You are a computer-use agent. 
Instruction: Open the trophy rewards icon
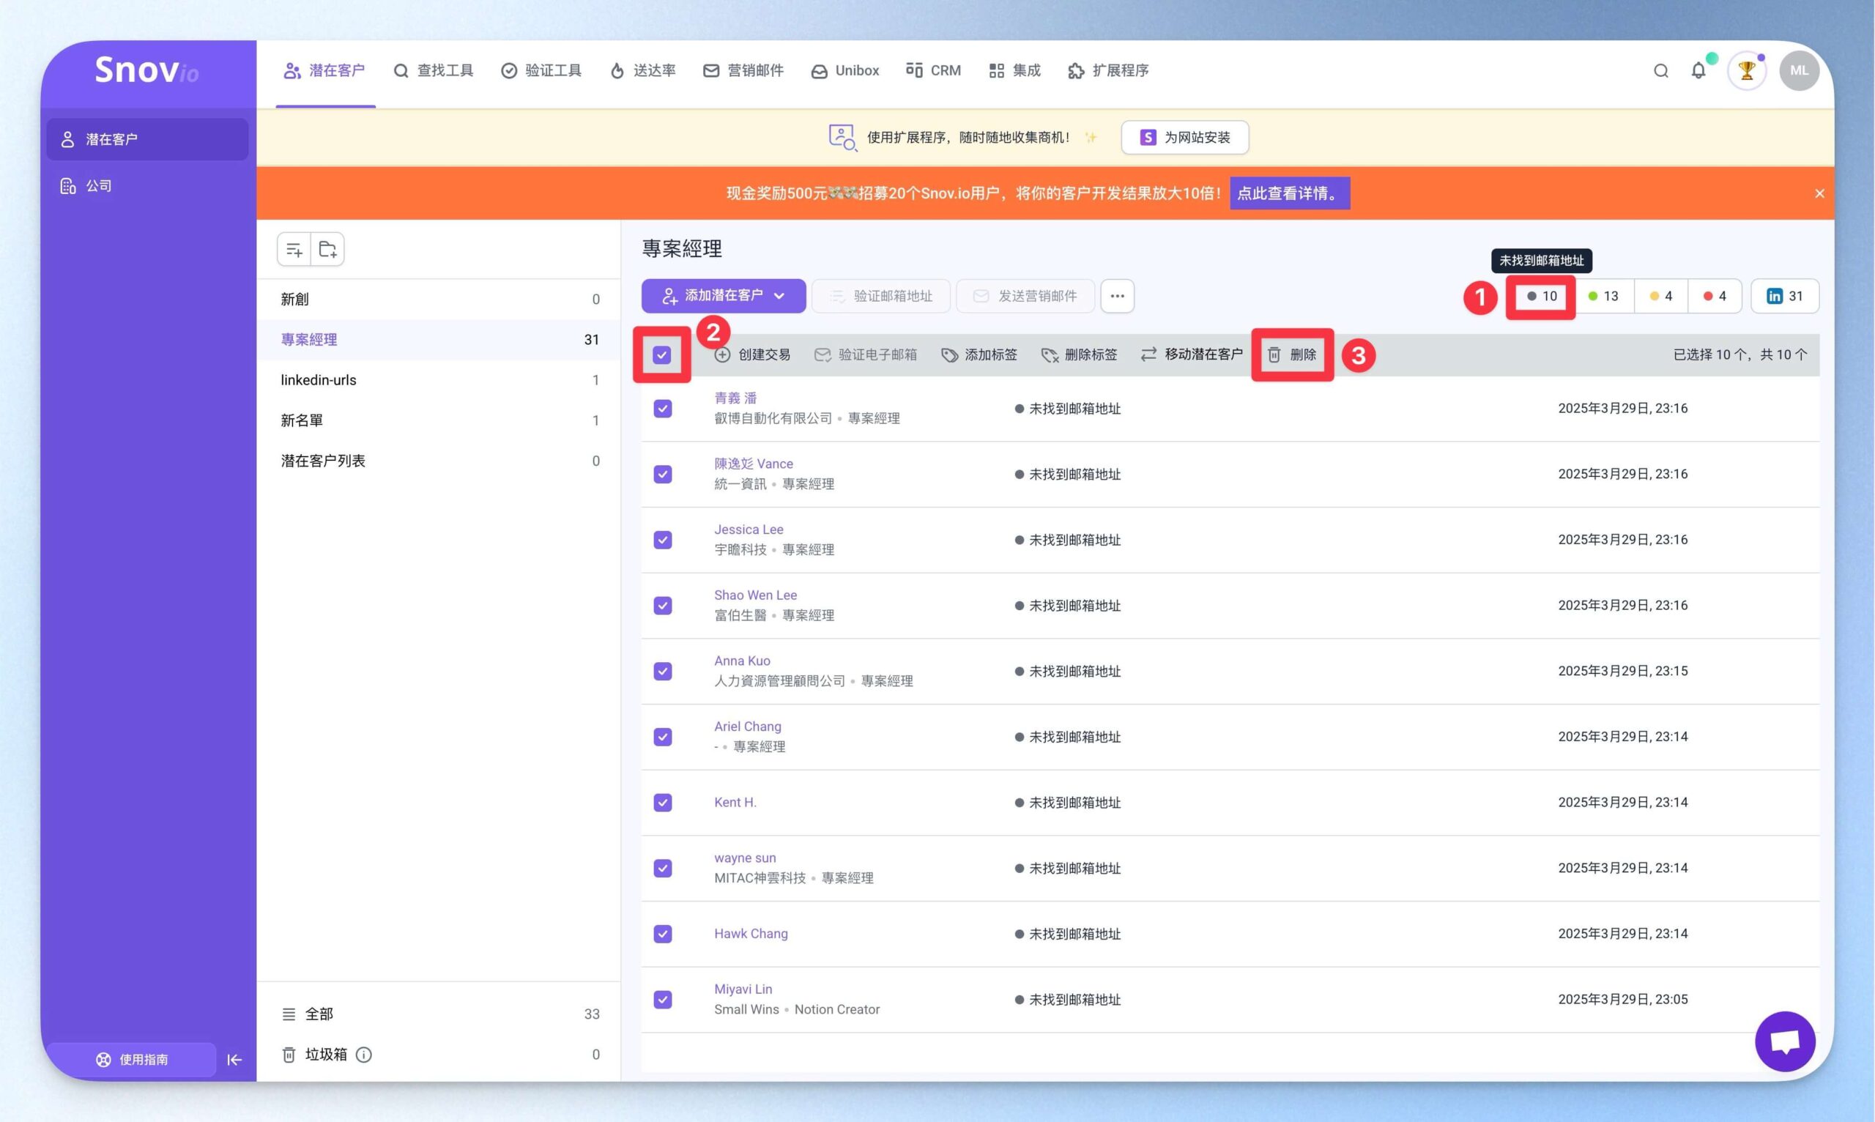(1747, 71)
